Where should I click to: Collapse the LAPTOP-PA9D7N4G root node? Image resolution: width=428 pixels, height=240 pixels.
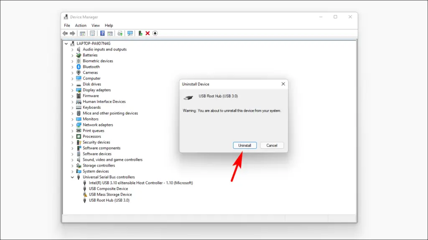[66, 43]
